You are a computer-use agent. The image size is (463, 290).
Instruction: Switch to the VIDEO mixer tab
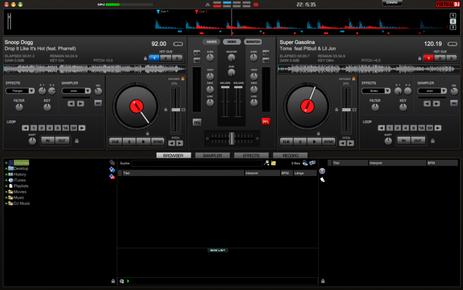(x=232, y=42)
